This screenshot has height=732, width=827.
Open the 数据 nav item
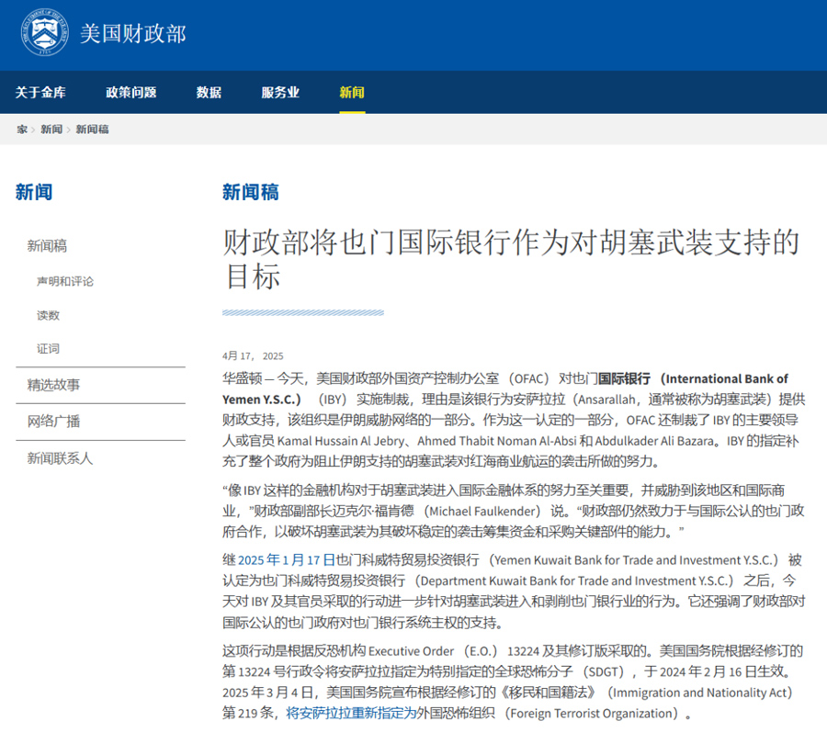click(209, 93)
